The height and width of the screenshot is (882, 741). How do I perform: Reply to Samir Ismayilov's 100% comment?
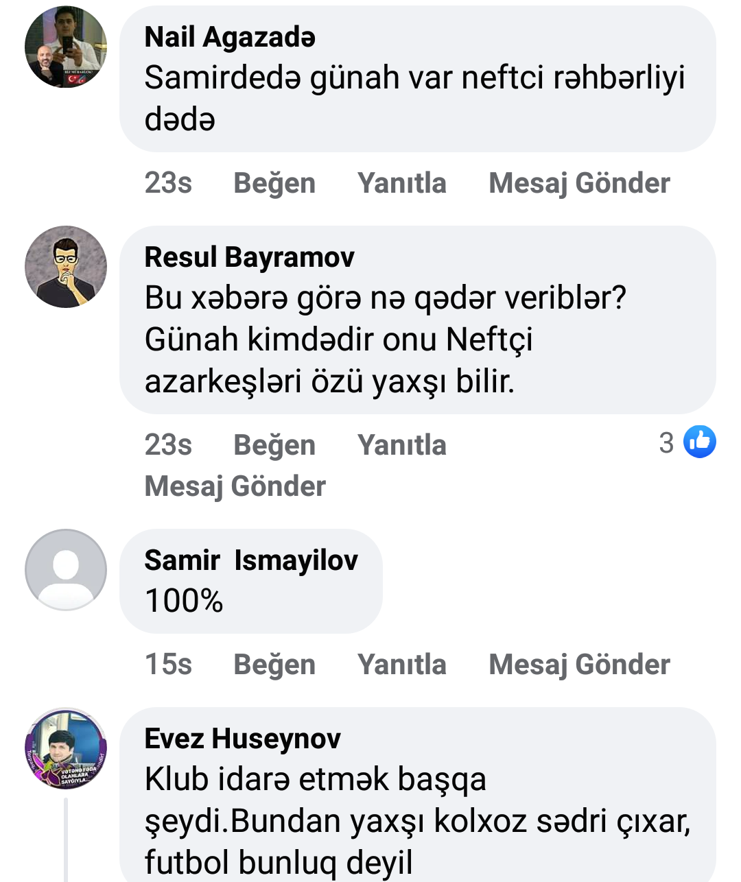401,665
